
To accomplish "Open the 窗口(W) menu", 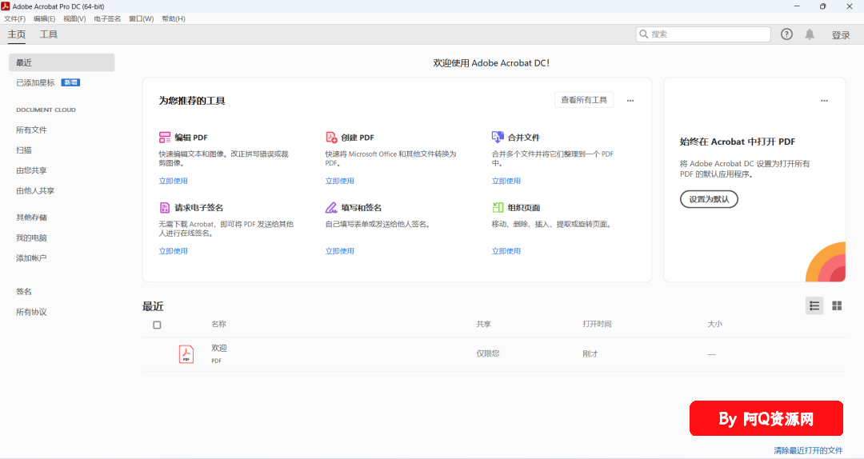I will (142, 18).
